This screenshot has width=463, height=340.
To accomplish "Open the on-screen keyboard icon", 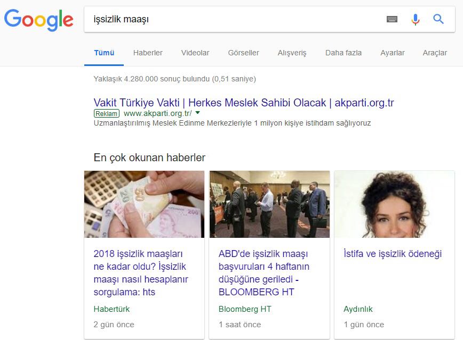I will pyautogui.click(x=392, y=19).
